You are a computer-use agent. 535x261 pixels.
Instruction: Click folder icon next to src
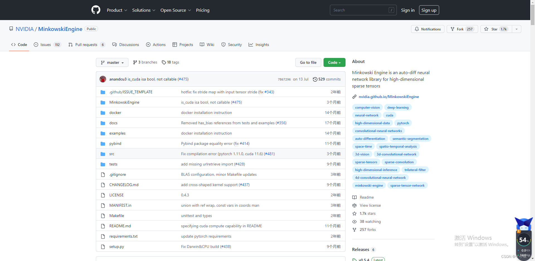click(103, 154)
